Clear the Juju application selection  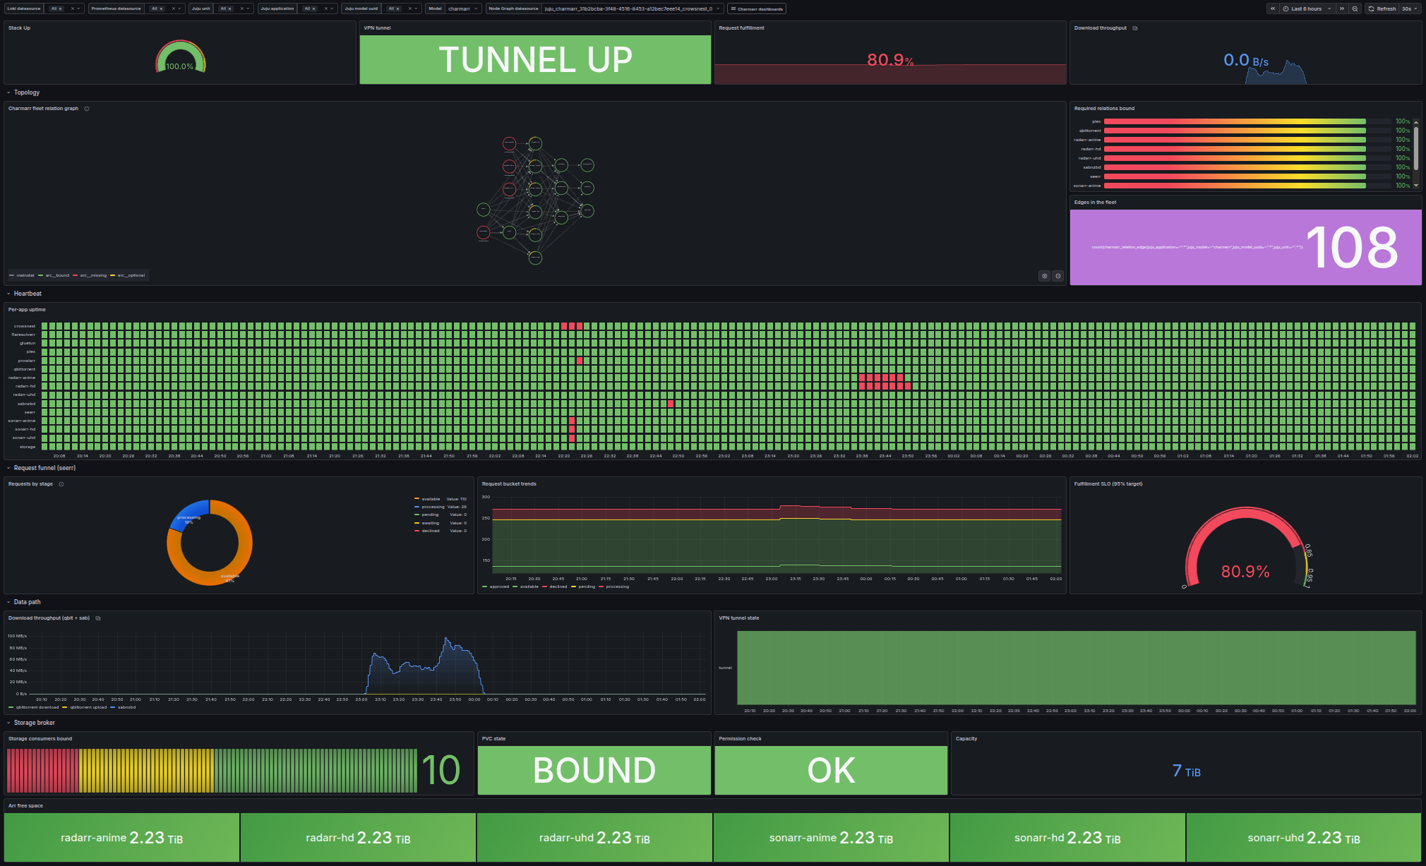click(325, 8)
